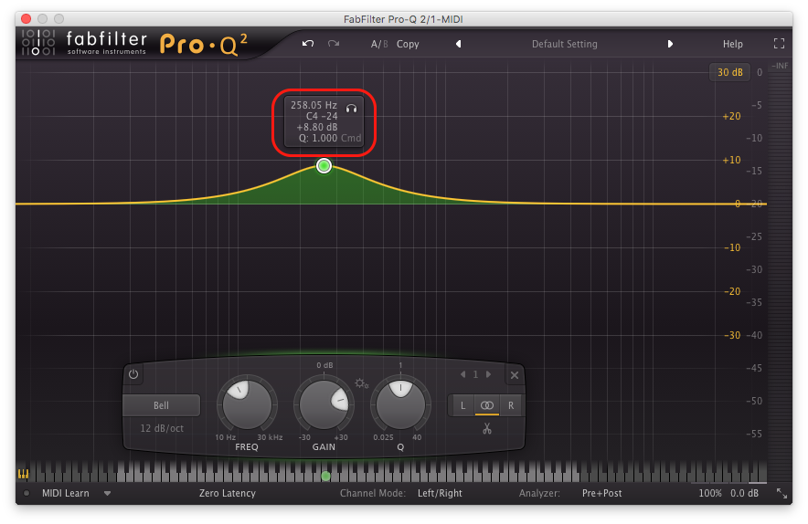Toggle the piano keyboard display icon
The image size is (808, 524).
tap(24, 474)
